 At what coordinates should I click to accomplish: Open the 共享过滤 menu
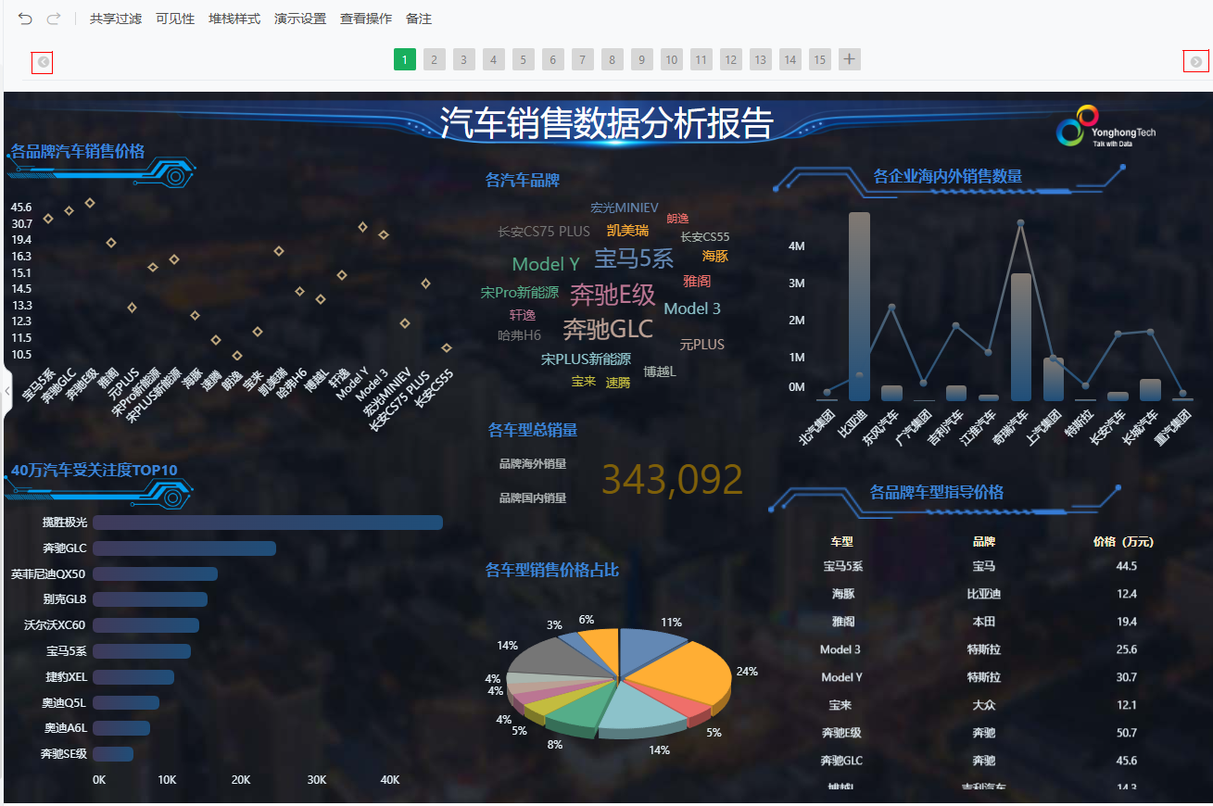[116, 19]
